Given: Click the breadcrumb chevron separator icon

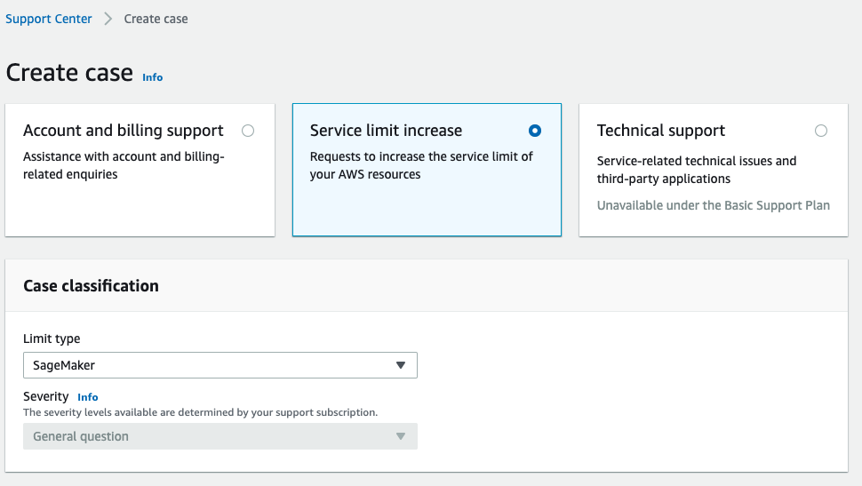Looking at the screenshot, I should pos(108,19).
